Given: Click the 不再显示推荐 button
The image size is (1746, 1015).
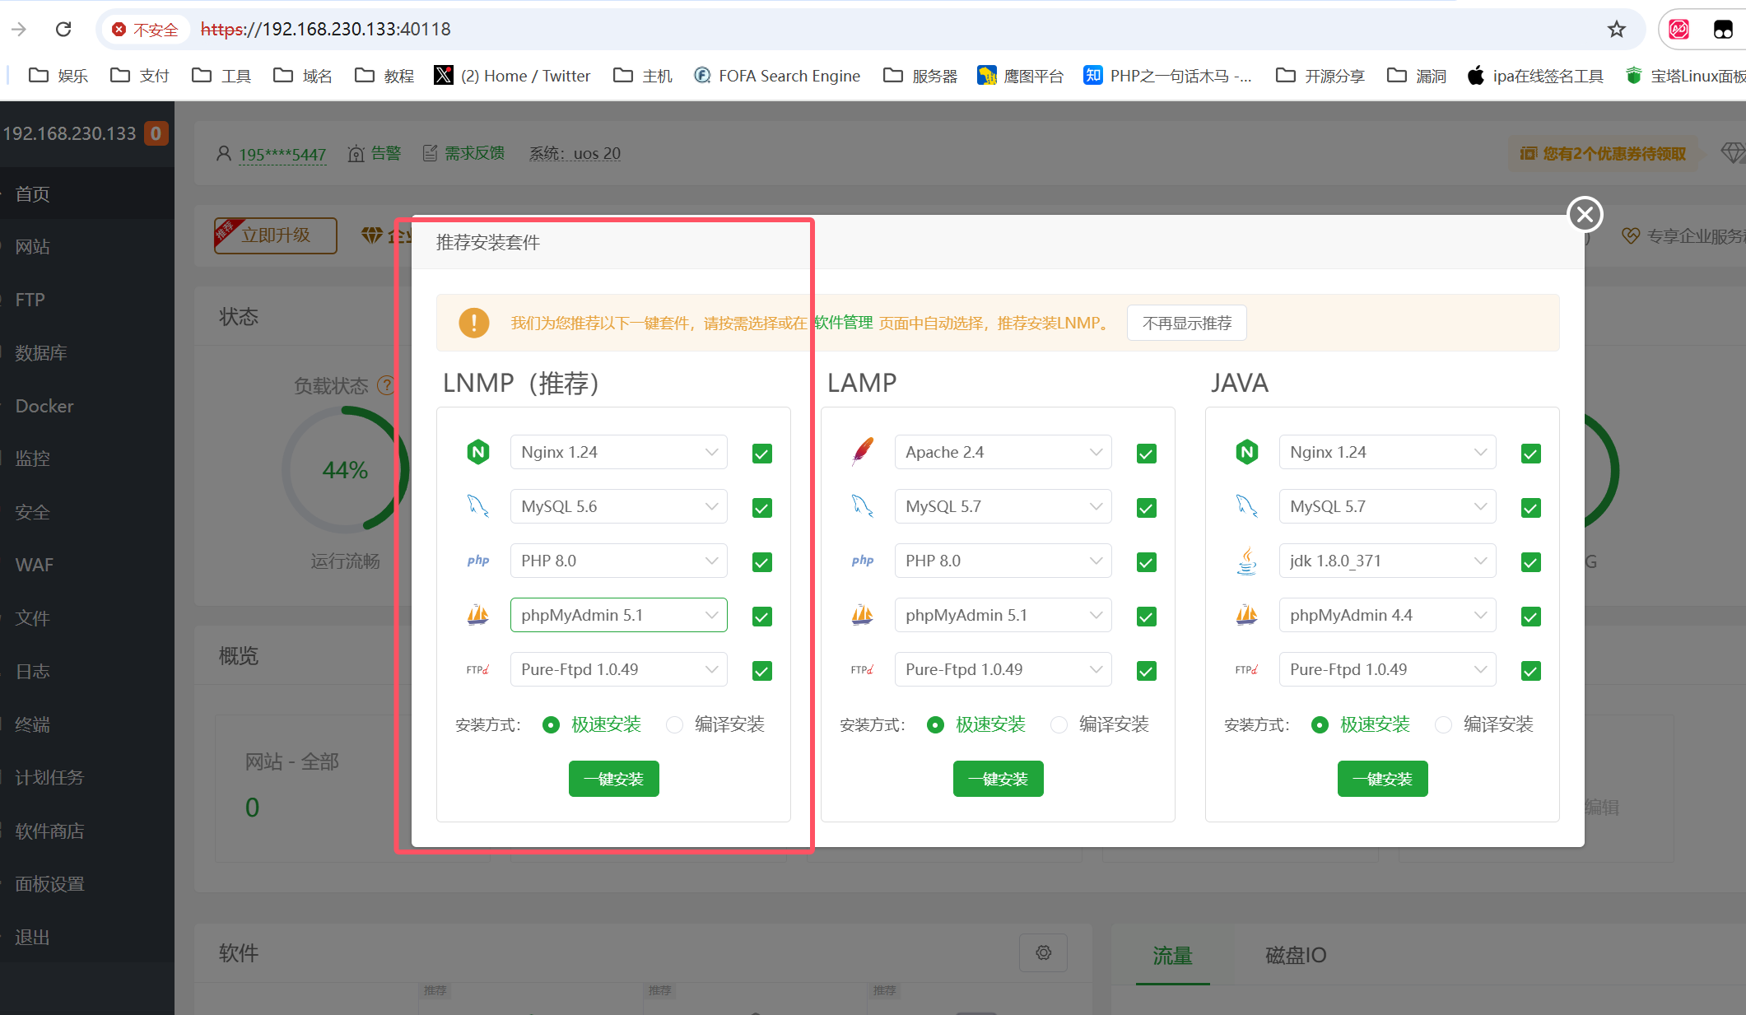Looking at the screenshot, I should [1186, 323].
